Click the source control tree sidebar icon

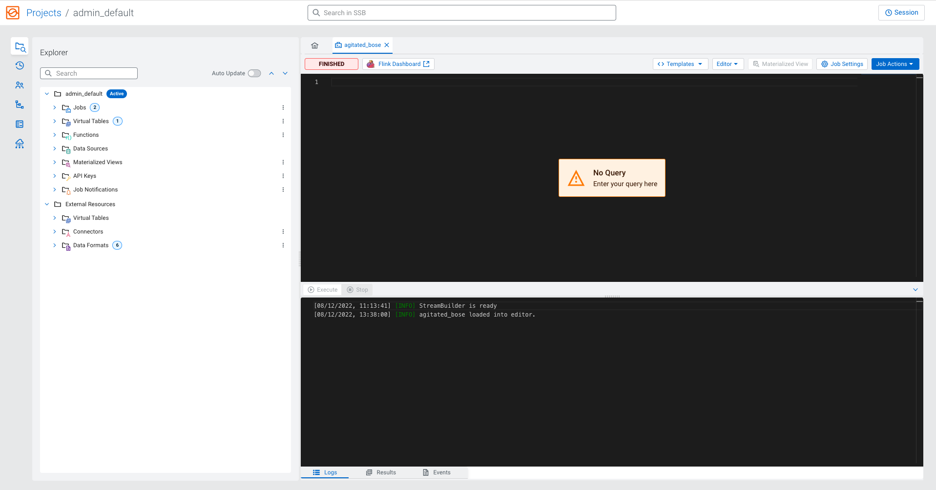[20, 105]
